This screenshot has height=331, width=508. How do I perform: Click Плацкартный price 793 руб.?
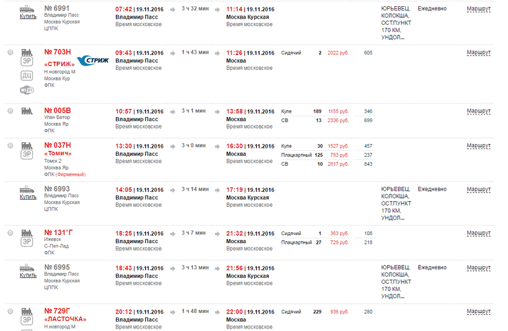point(339,155)
